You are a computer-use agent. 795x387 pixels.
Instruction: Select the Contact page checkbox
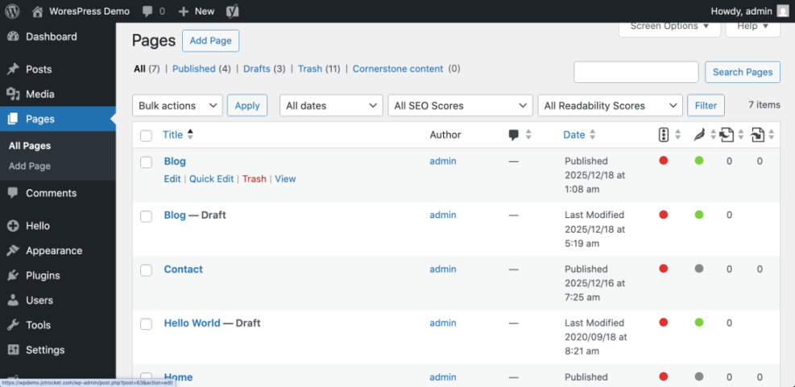pos(146,270)
